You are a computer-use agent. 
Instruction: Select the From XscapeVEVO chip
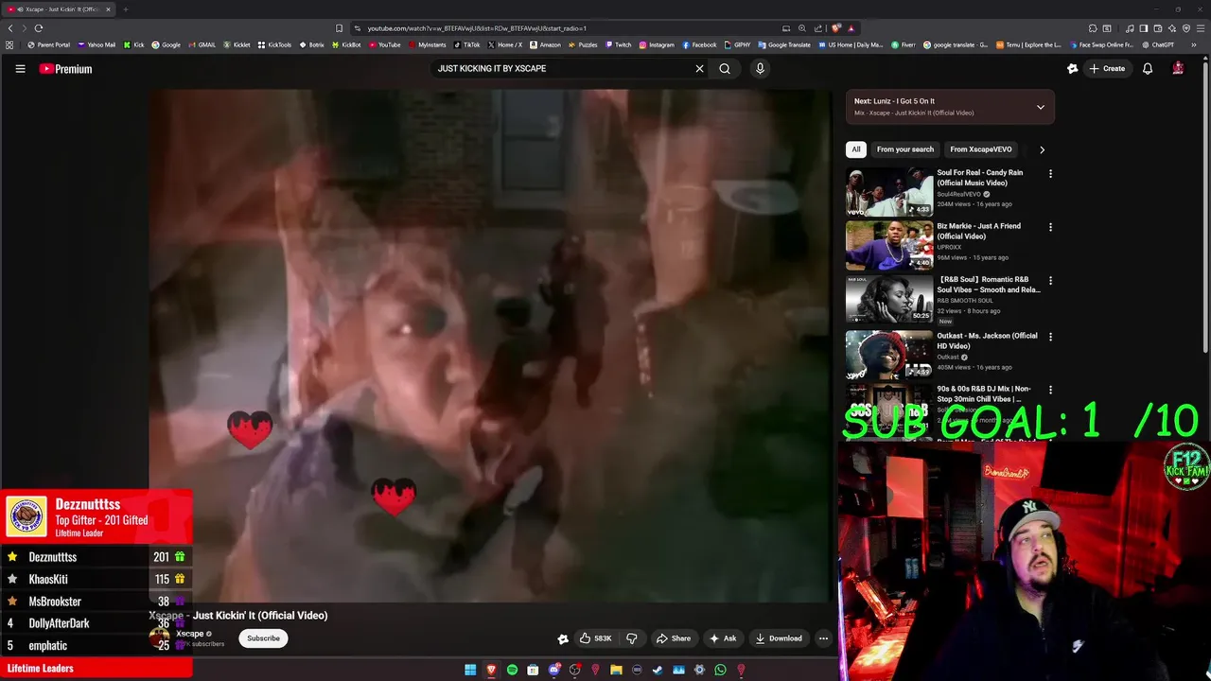(981, 149)
